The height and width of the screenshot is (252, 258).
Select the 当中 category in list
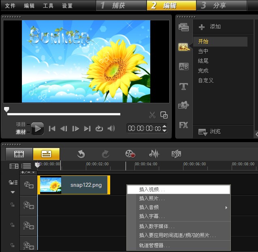pos(203,51)
